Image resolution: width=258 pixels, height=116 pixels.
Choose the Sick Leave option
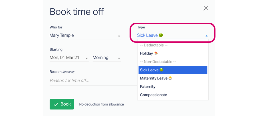coord(173,70)
